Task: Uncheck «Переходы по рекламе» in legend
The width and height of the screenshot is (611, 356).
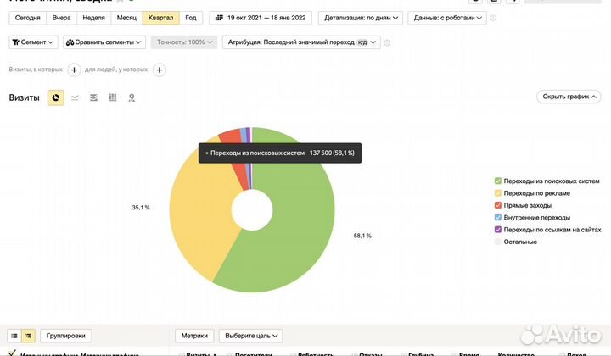Action: click(x=498, y=193)
